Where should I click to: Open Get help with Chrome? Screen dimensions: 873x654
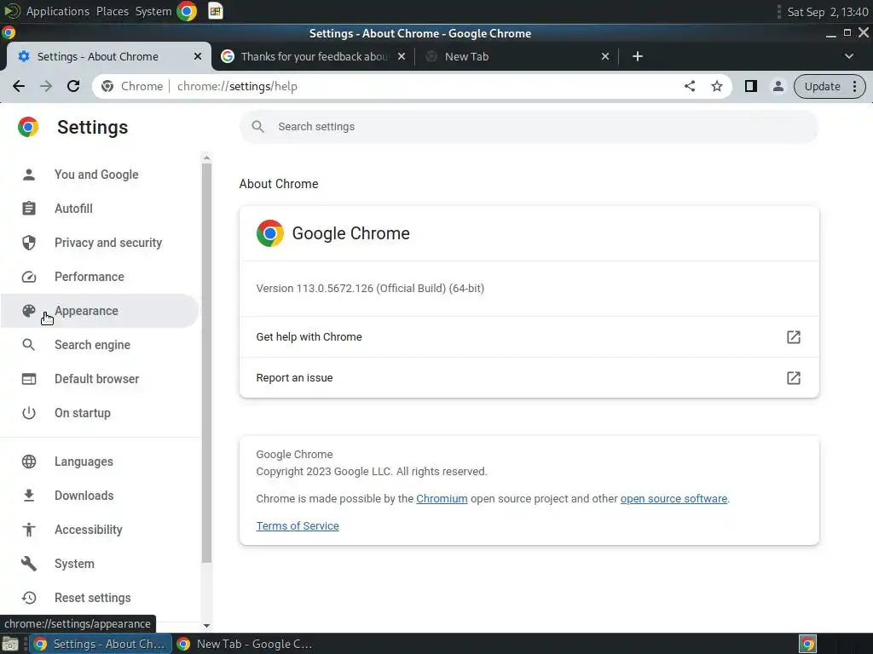[x=529, y=337]
